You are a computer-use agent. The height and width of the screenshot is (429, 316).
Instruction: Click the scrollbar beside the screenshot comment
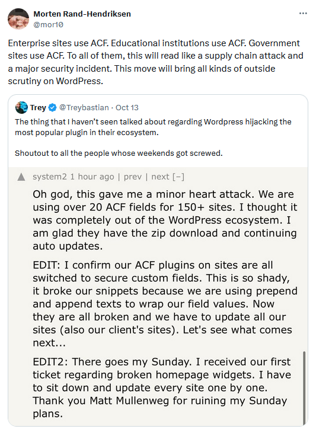click(304, 388)
